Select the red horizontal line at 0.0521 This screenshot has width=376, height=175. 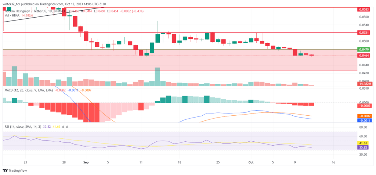coord(180,32)
